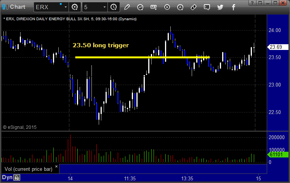The width and height of the screenshot is (290, 183).
Task: Share chart via Twitter icon
Action: tap(220, 7)
